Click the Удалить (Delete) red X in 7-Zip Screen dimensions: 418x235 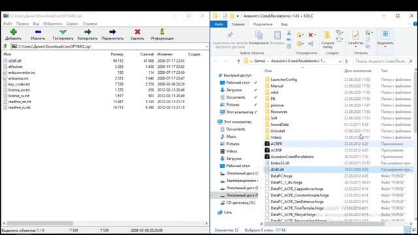(x=137, y=32)
